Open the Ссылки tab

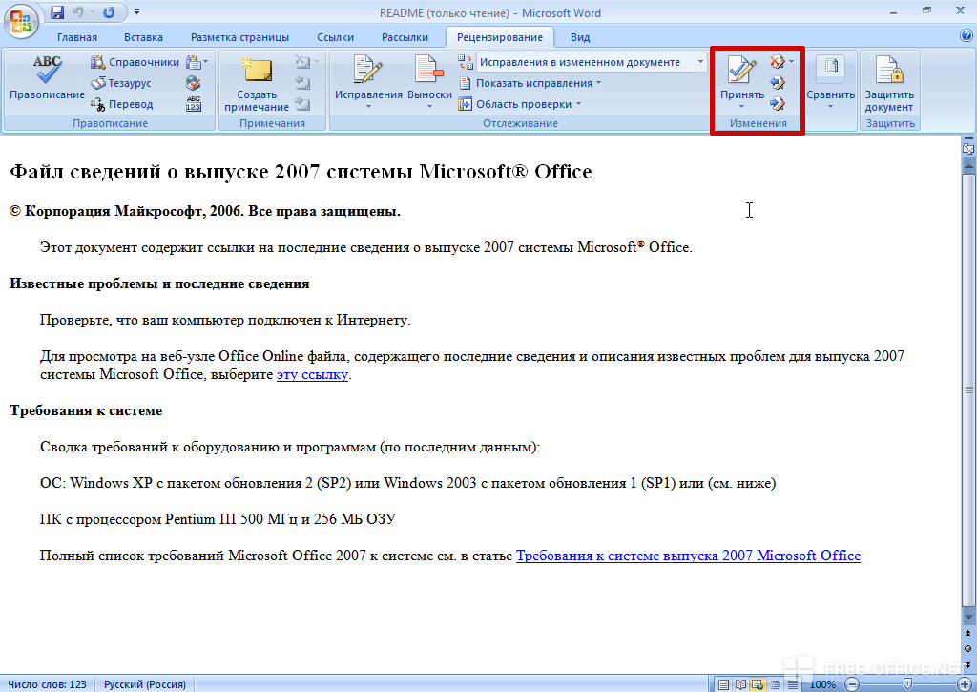[335, 37]
